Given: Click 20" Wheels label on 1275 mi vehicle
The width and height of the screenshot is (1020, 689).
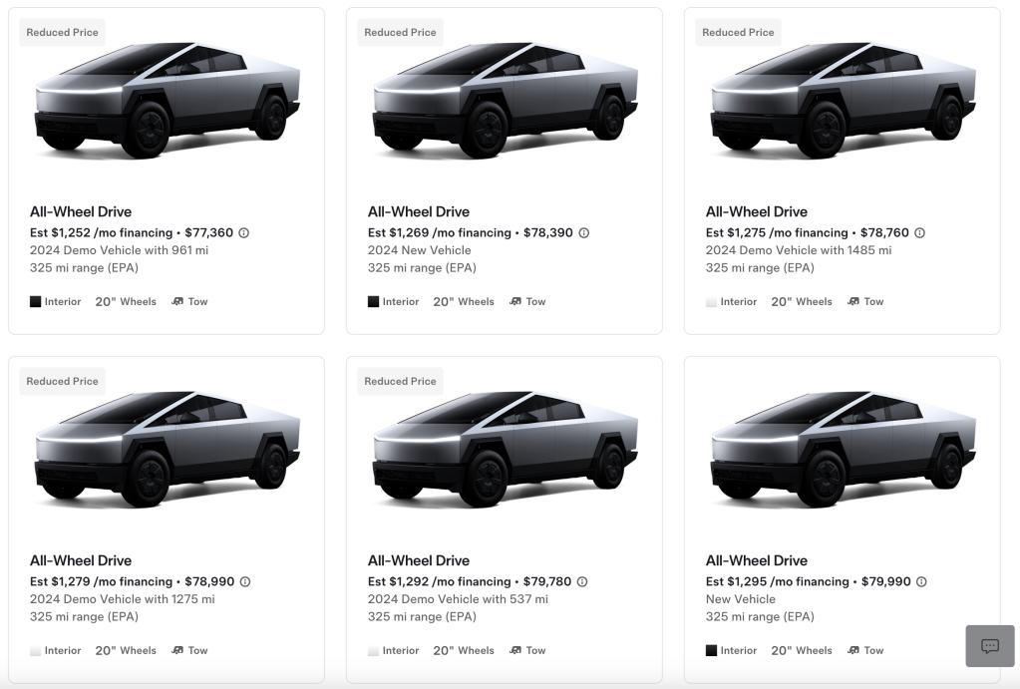Looking at the screenshot, I should click(126, 651).
